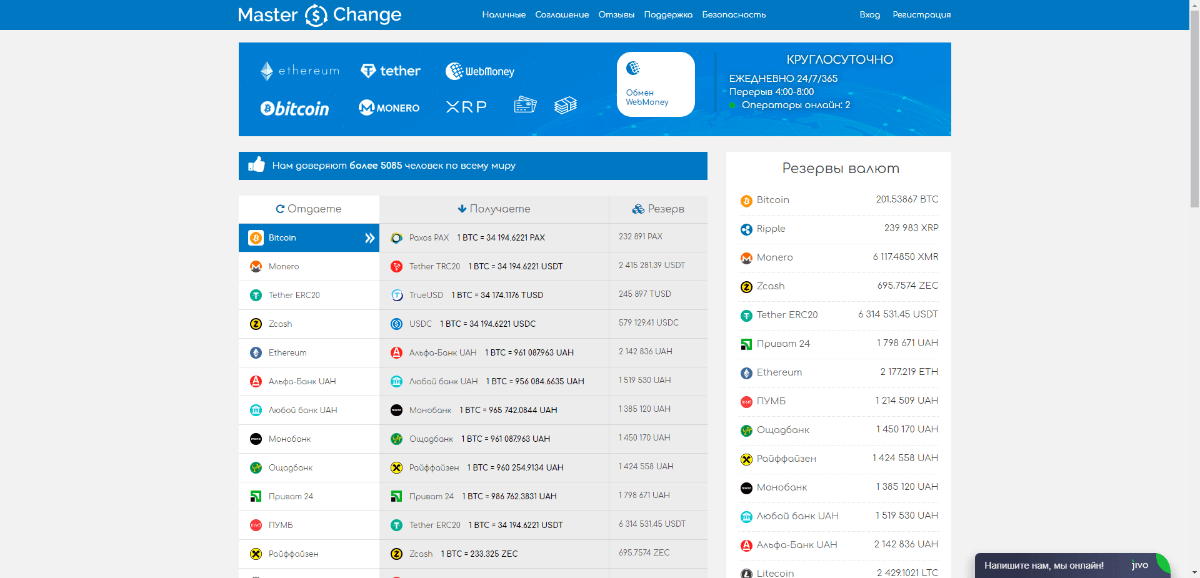Image resolution: width=1200 pixels, height=578 pixels.
Task: Select the Tether logo in the top banner
Action: point(390,71)
